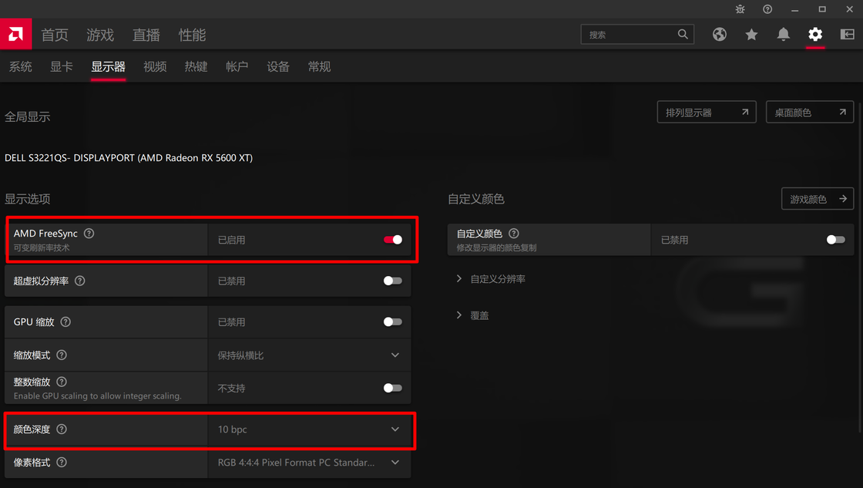Enable the 超虚拟分辨率 toggle

(x=392, y=281)
